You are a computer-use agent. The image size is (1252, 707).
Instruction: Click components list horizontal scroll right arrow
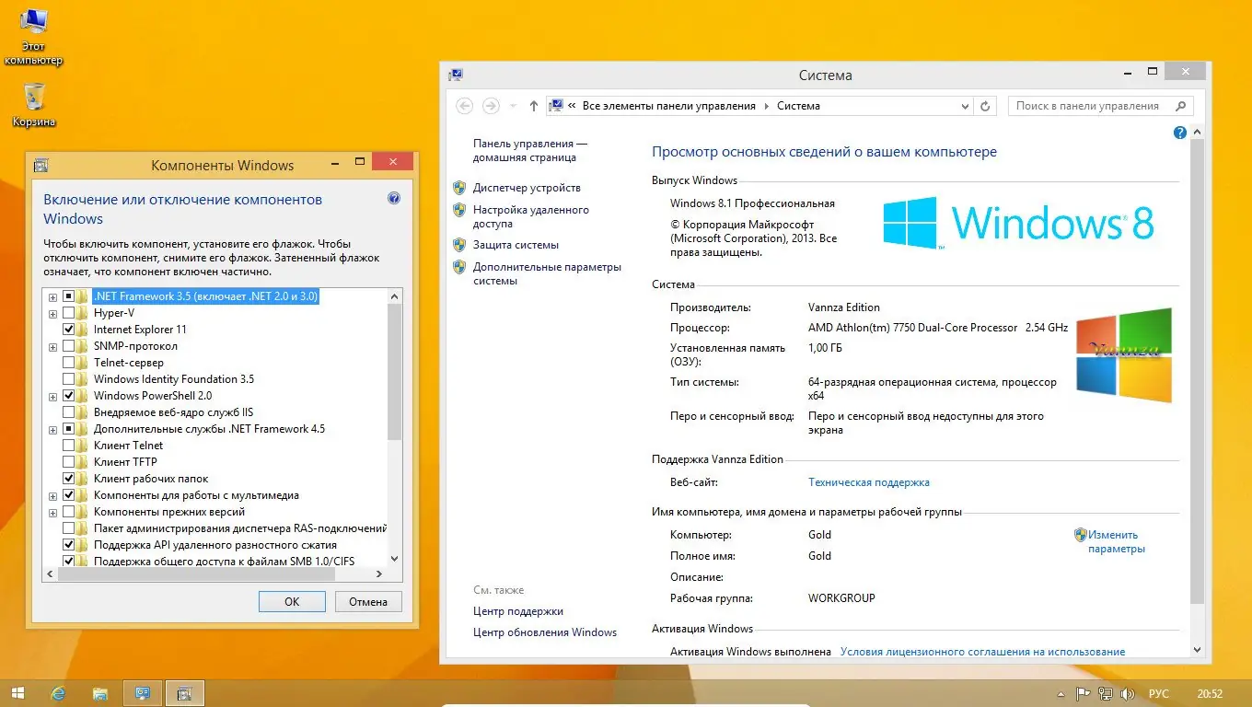[379, 574]
